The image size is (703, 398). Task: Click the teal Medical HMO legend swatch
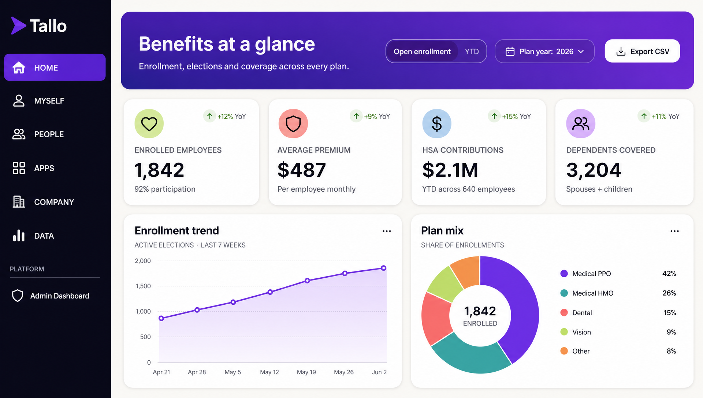pyautogui.click(x=564, y=293)
